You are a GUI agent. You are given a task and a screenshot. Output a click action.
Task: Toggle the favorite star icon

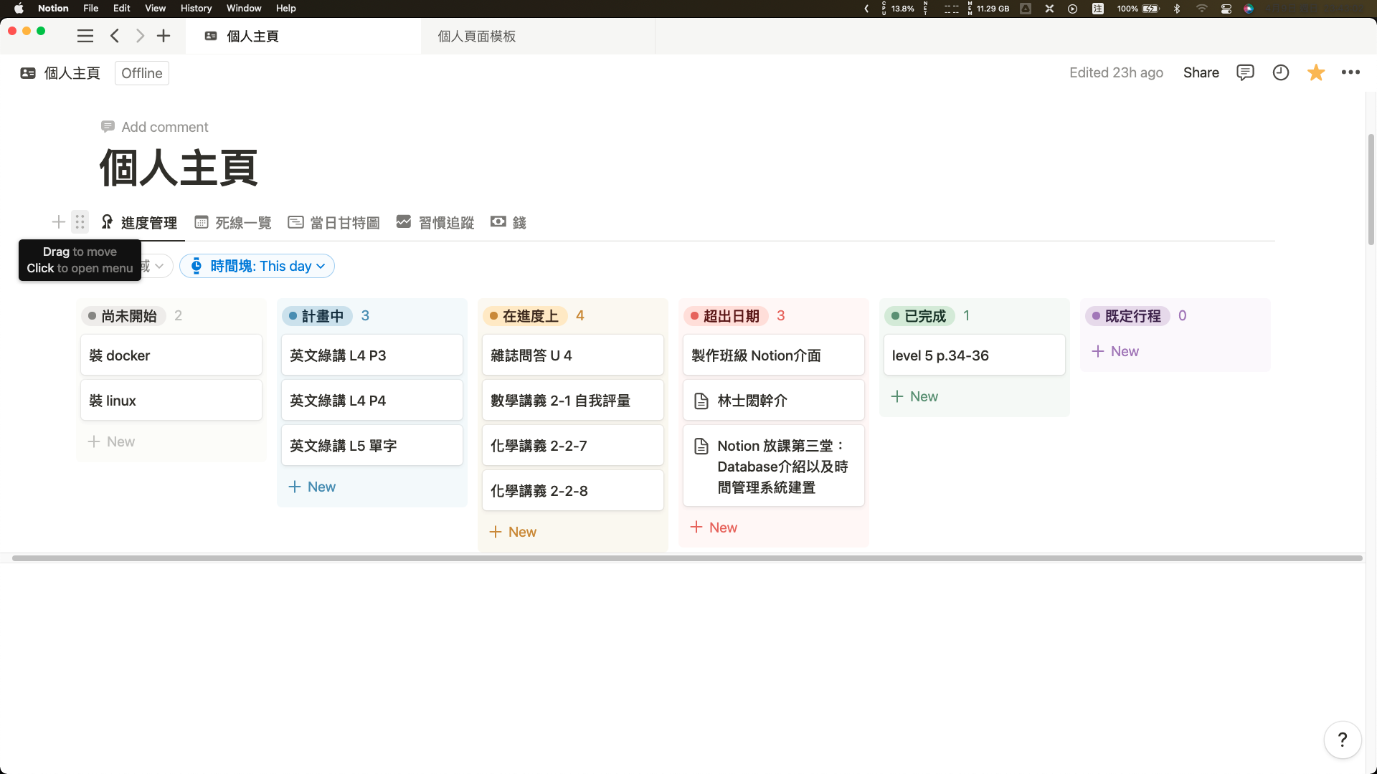(1316, 72)
